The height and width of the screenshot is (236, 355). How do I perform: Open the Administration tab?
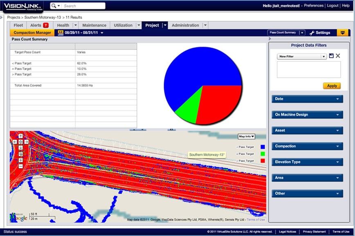tap(185, 25)
